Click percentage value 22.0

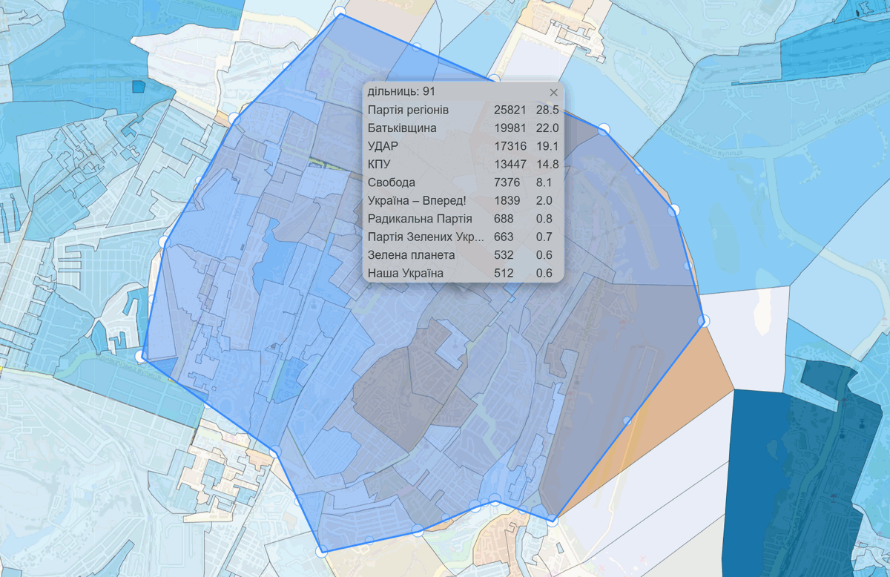pyautogui.click(x=547, y=128)
